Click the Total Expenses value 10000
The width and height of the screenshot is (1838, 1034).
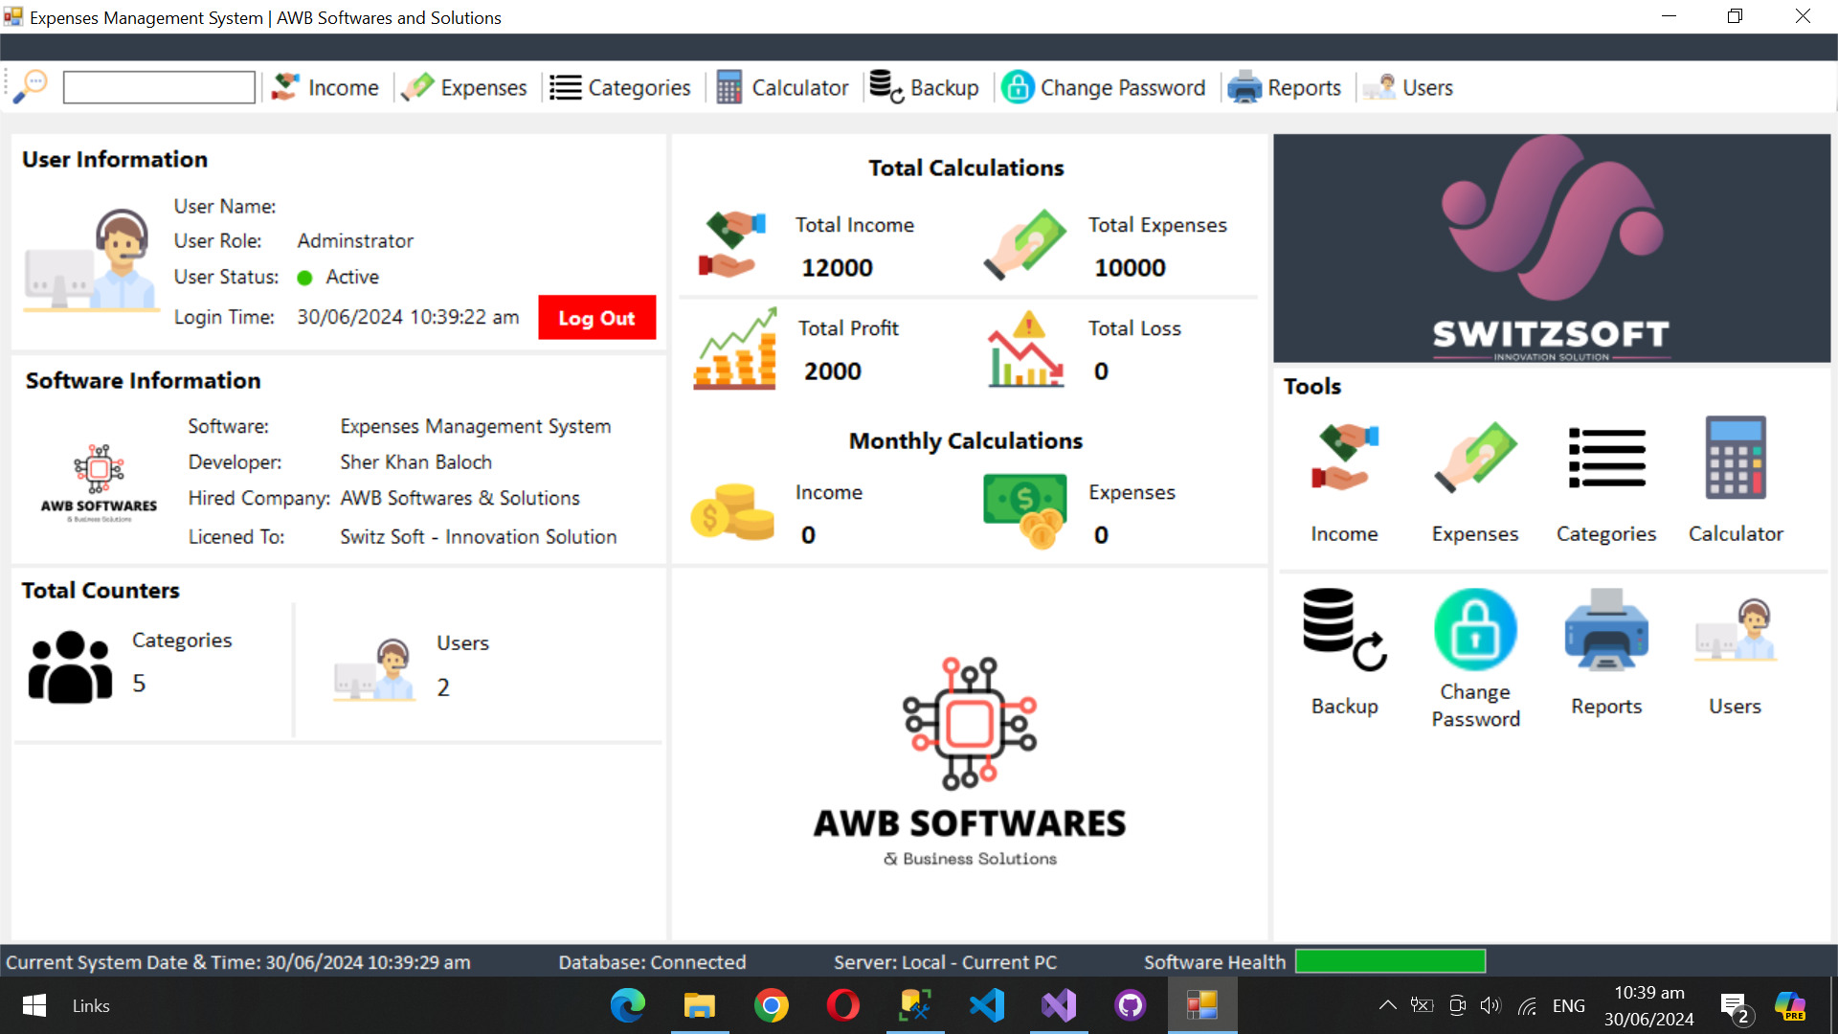point(1131,268)
